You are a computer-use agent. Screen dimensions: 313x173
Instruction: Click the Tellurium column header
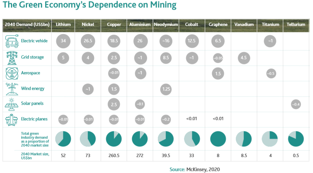click(296, 25)
